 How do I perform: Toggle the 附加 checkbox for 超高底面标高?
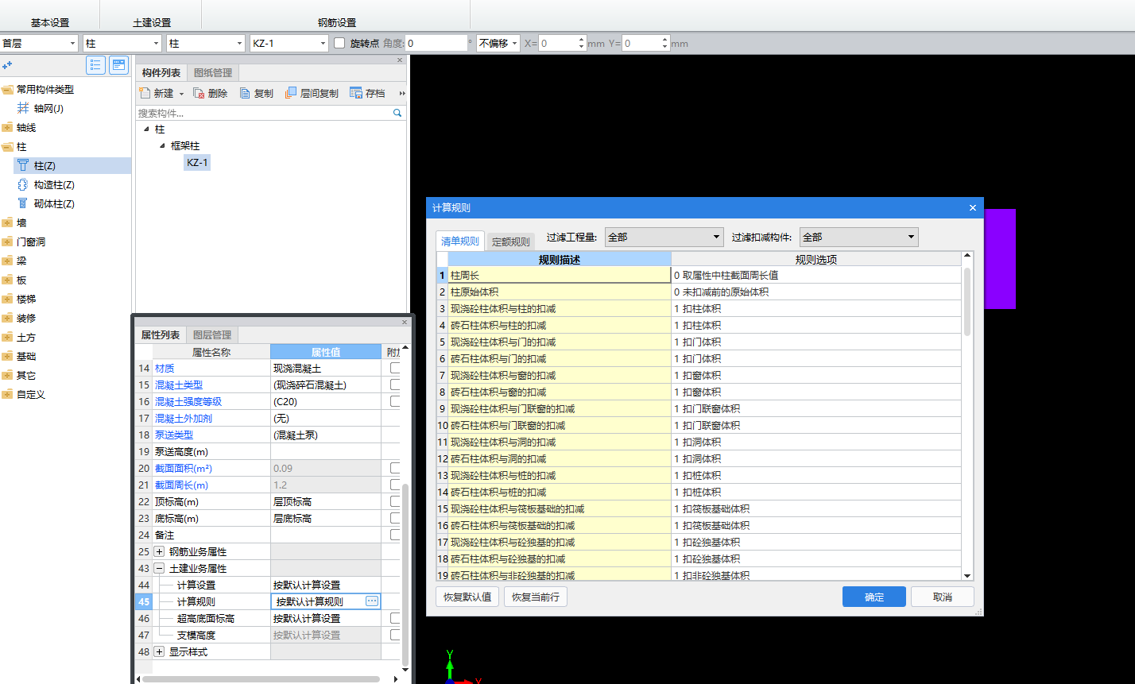(x=395, y=618)
